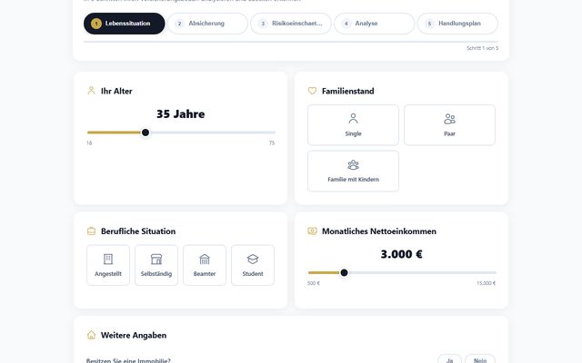Click the "Familienstand" heading
This screenshot has height=363, width=582.
(x=347, y=91)
